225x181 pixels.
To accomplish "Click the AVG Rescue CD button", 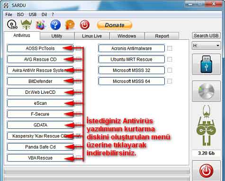I will (x=40, y=59).
